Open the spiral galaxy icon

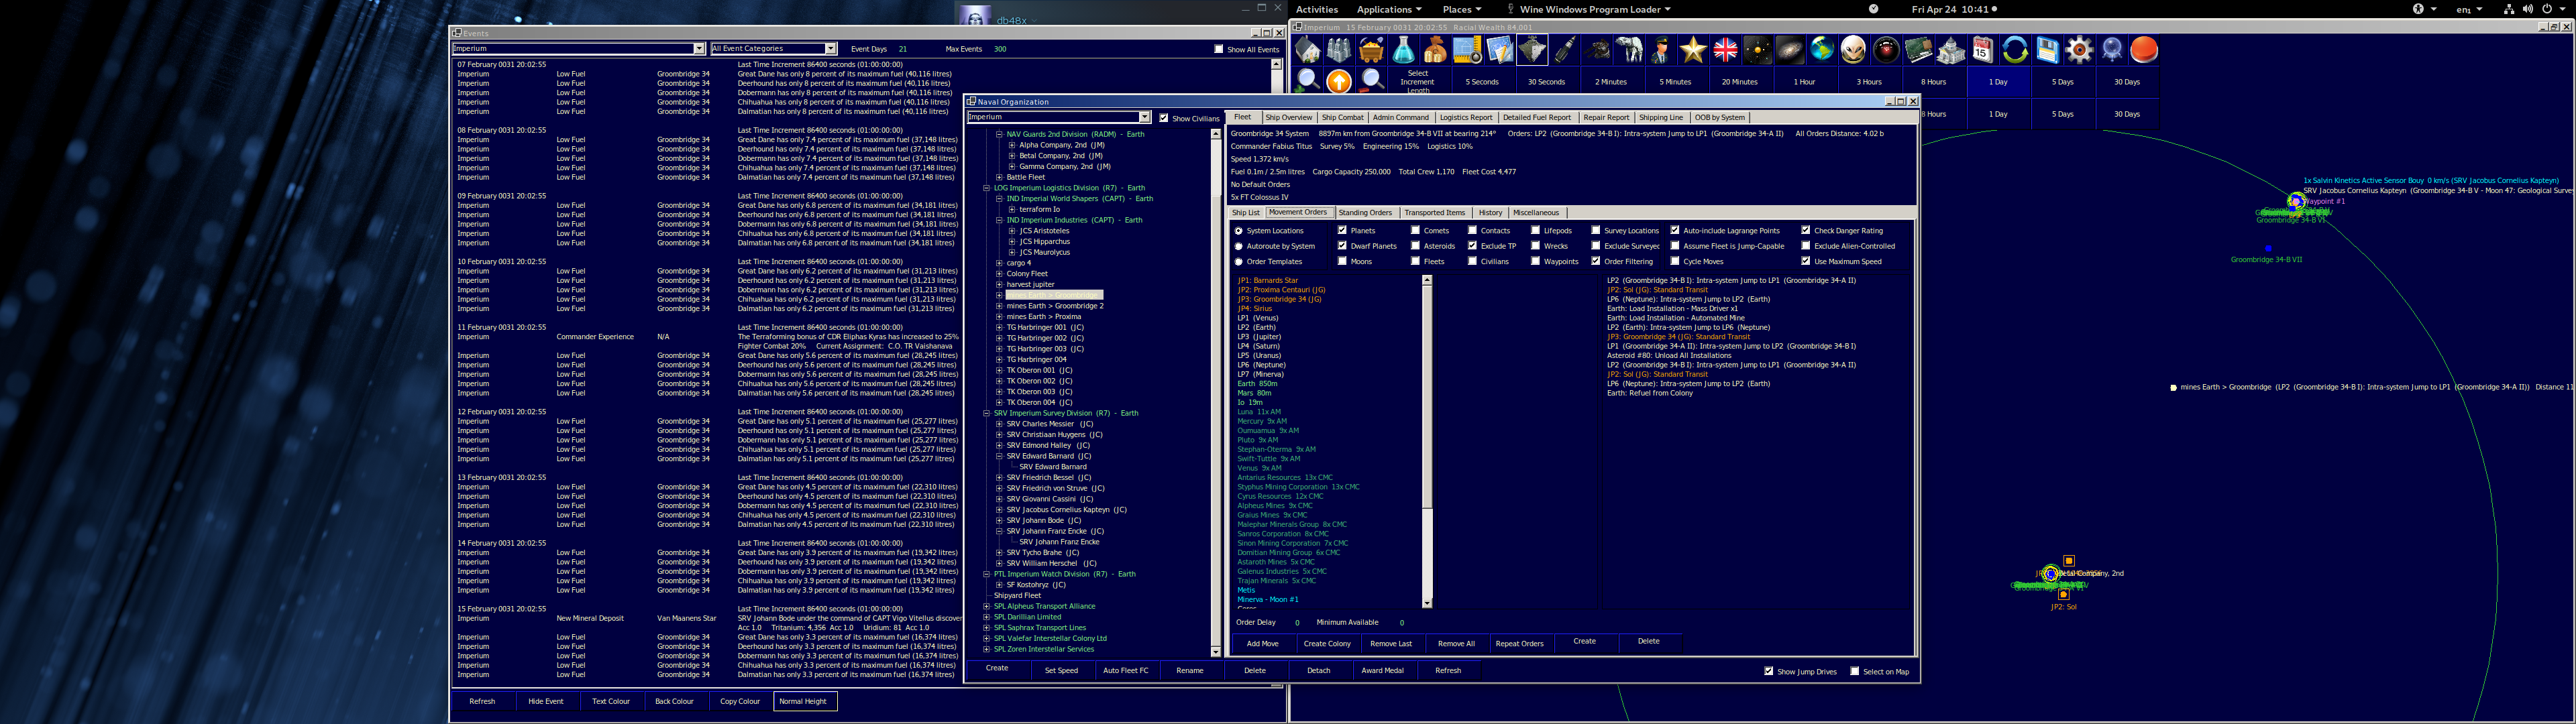tap(1789, 50)
